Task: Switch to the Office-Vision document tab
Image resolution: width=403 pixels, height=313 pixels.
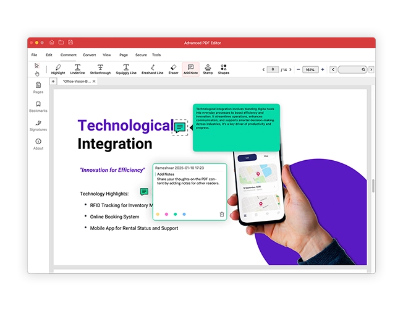Action: click(x=77, y=81)
